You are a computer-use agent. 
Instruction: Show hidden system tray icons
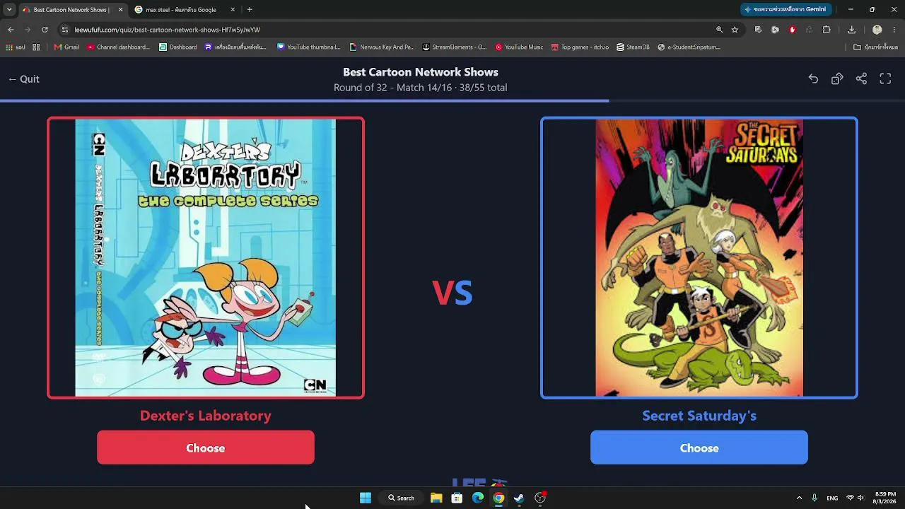799,498
